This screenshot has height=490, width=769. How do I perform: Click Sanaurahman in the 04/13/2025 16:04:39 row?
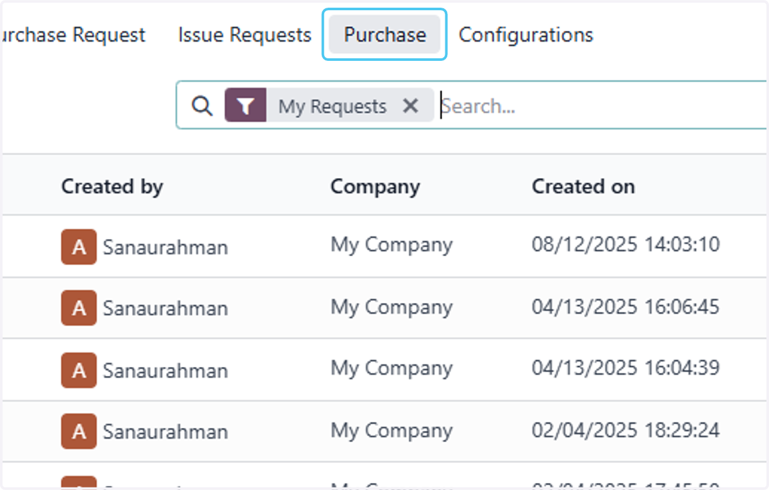tap(165, 370)
